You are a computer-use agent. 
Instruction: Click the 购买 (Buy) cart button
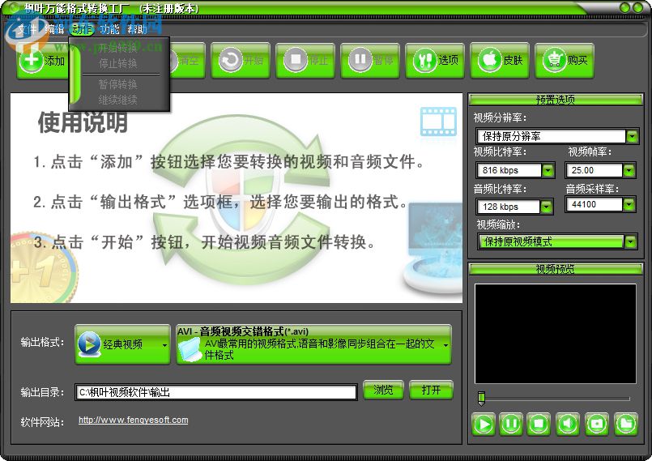pos(565,61)
